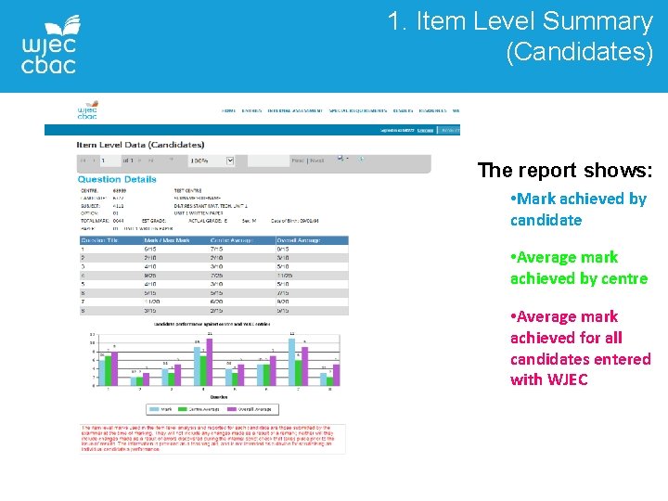Click the current page number field
The image size is (668, 501).
(x=109, y=161)
